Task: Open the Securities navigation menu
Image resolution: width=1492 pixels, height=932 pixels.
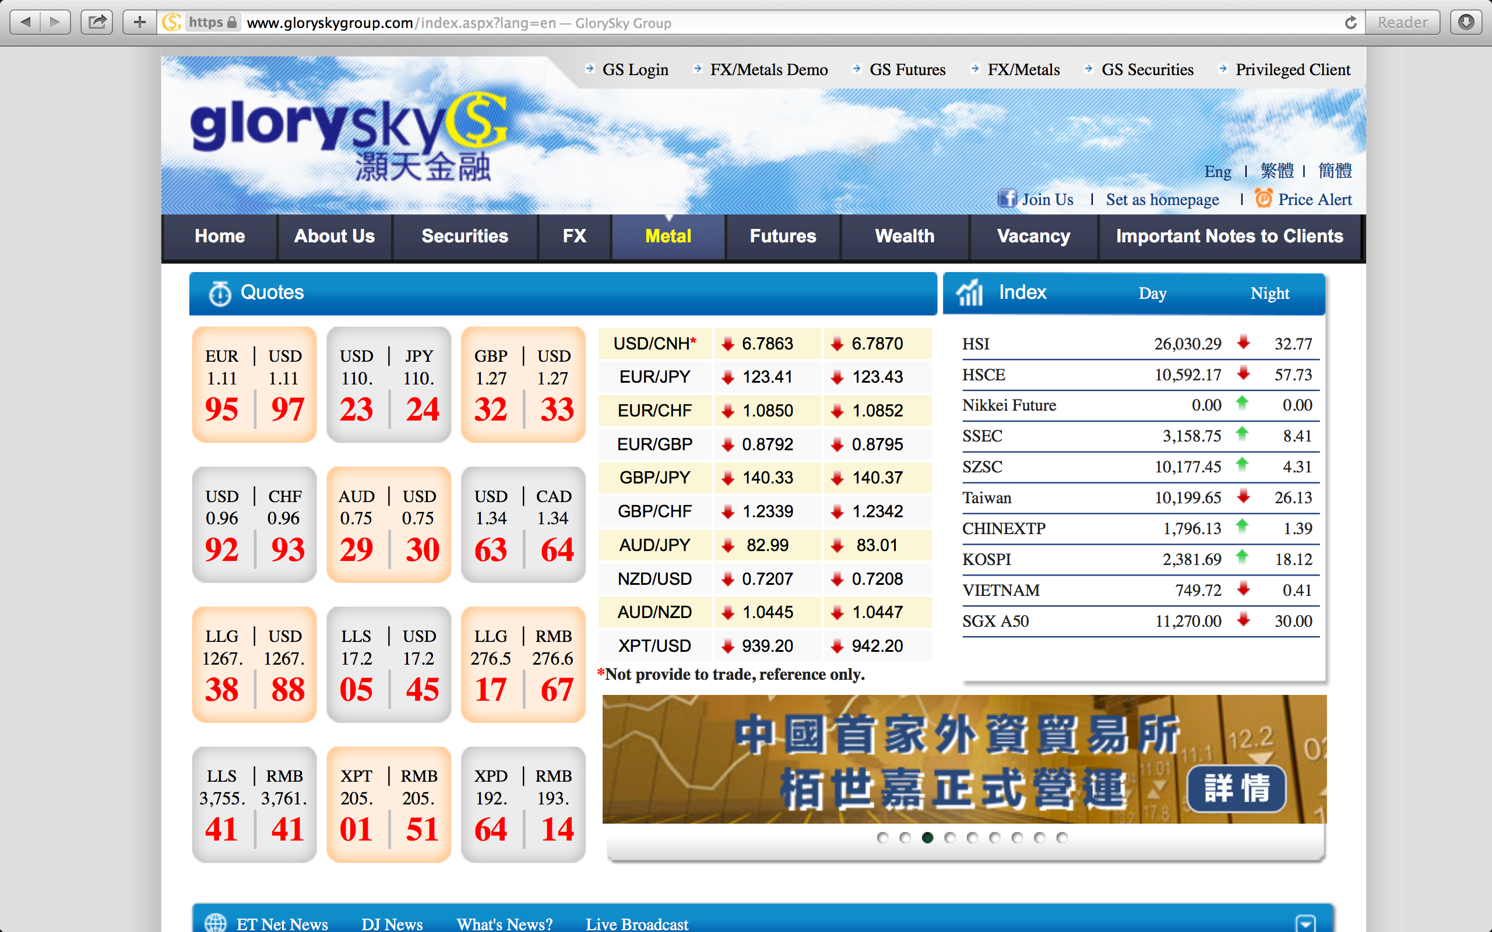Action: (x=465, y=236)
